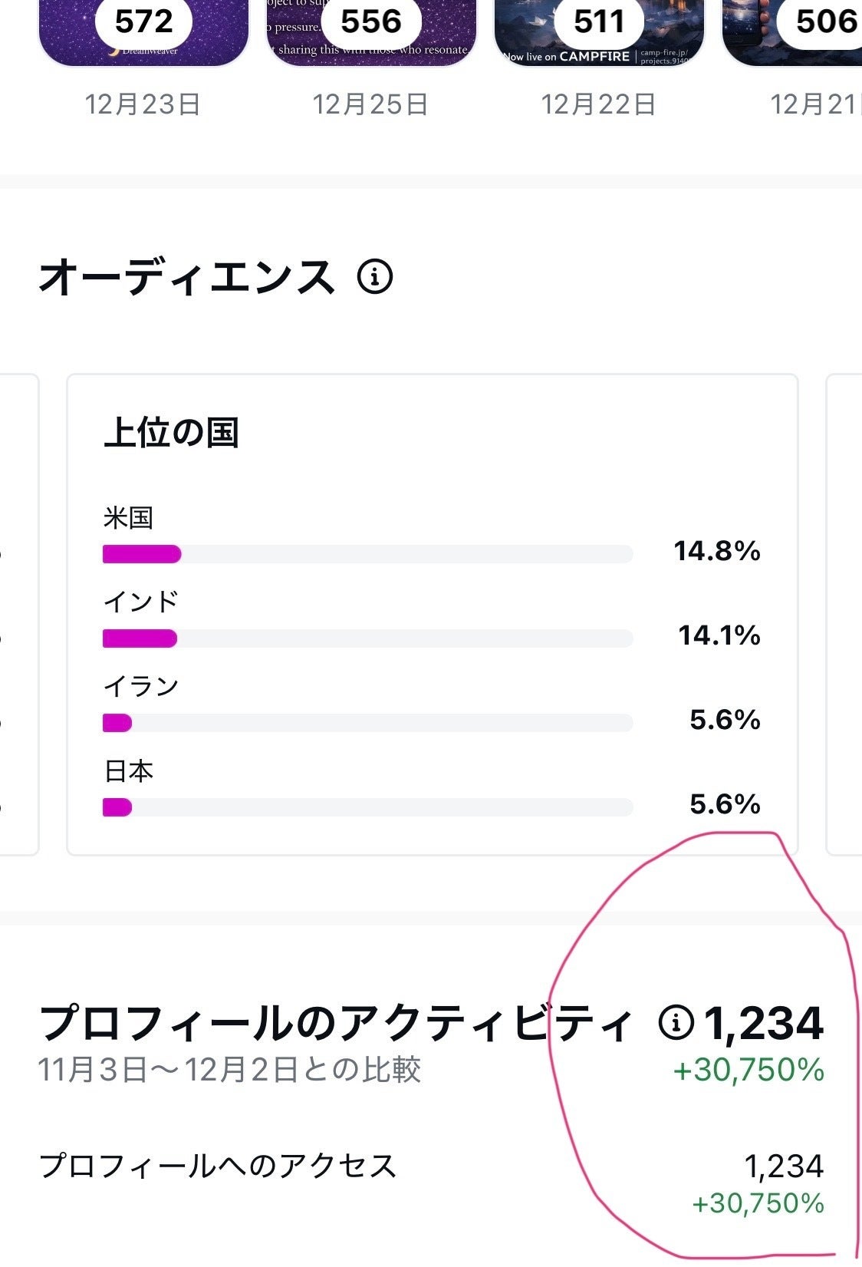Tap the 12月22日 date label
862x1267 pixels.
pos(598,104)
